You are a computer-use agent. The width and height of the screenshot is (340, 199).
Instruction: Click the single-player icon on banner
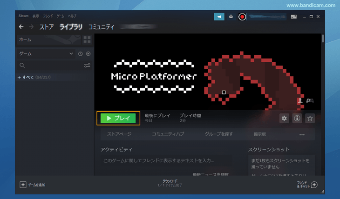click(x=300, y=100)
